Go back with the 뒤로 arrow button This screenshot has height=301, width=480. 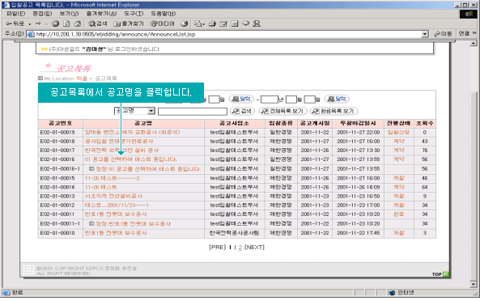point(15,23)
